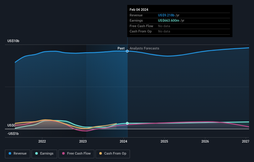
Task: Toggle the Cash From Op legend button
Action: pyautogui.click(x=113, y=154)
